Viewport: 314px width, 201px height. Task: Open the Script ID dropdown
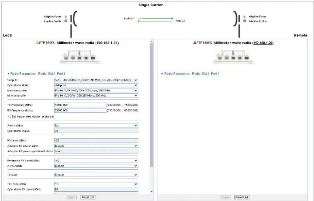tap(96, 80)
